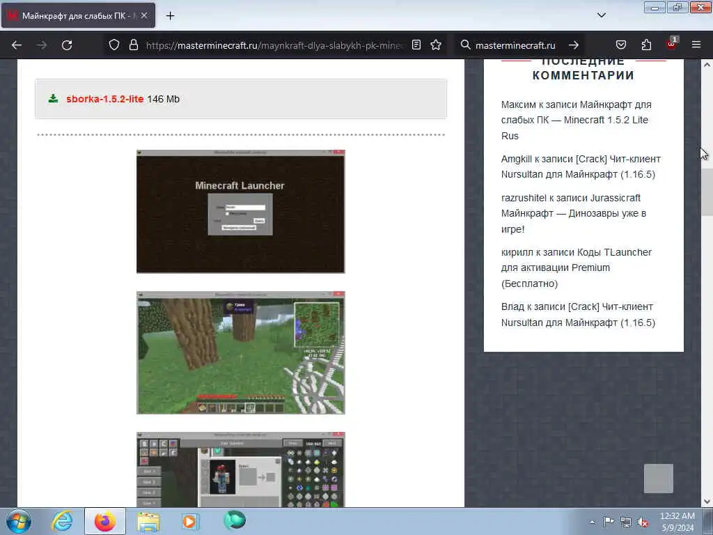Launch Internet Explorer from taskbar
713x535 pixels.
(x=62, y=521)
